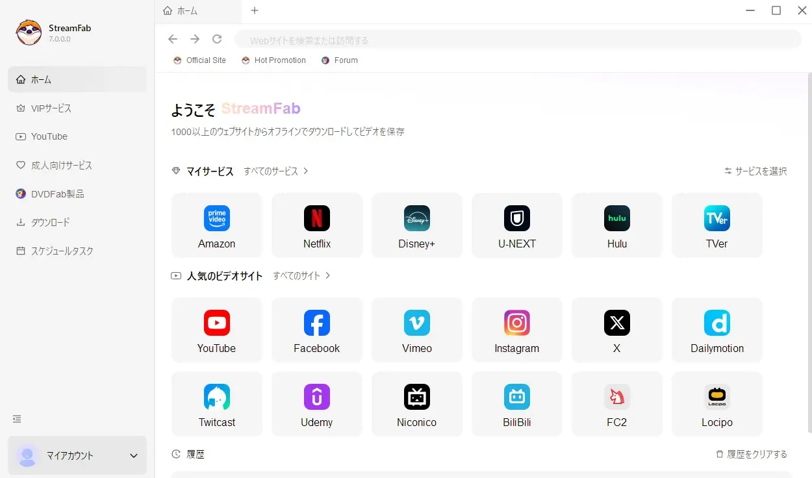
Task: Collapse the sidebar with the collapse icon
Action: [17, 419]
